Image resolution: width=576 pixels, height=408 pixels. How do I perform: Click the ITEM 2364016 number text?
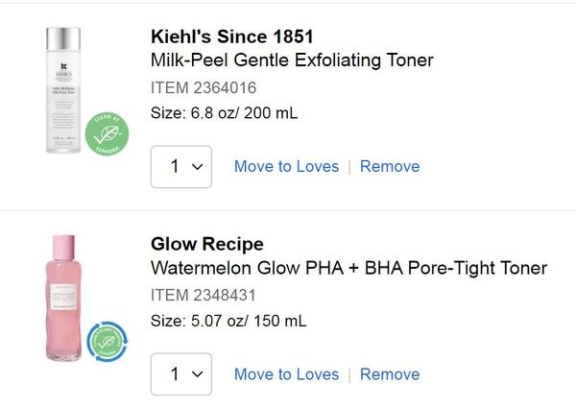click(204, 87)
